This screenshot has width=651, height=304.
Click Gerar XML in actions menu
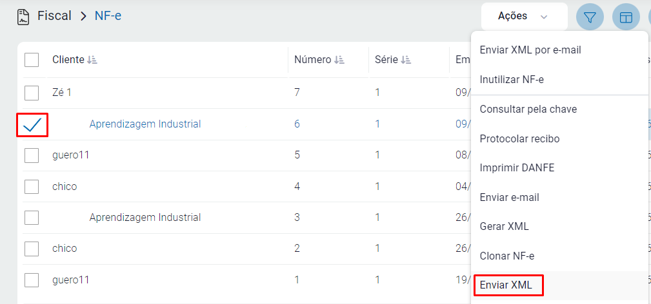pos(504,227)
